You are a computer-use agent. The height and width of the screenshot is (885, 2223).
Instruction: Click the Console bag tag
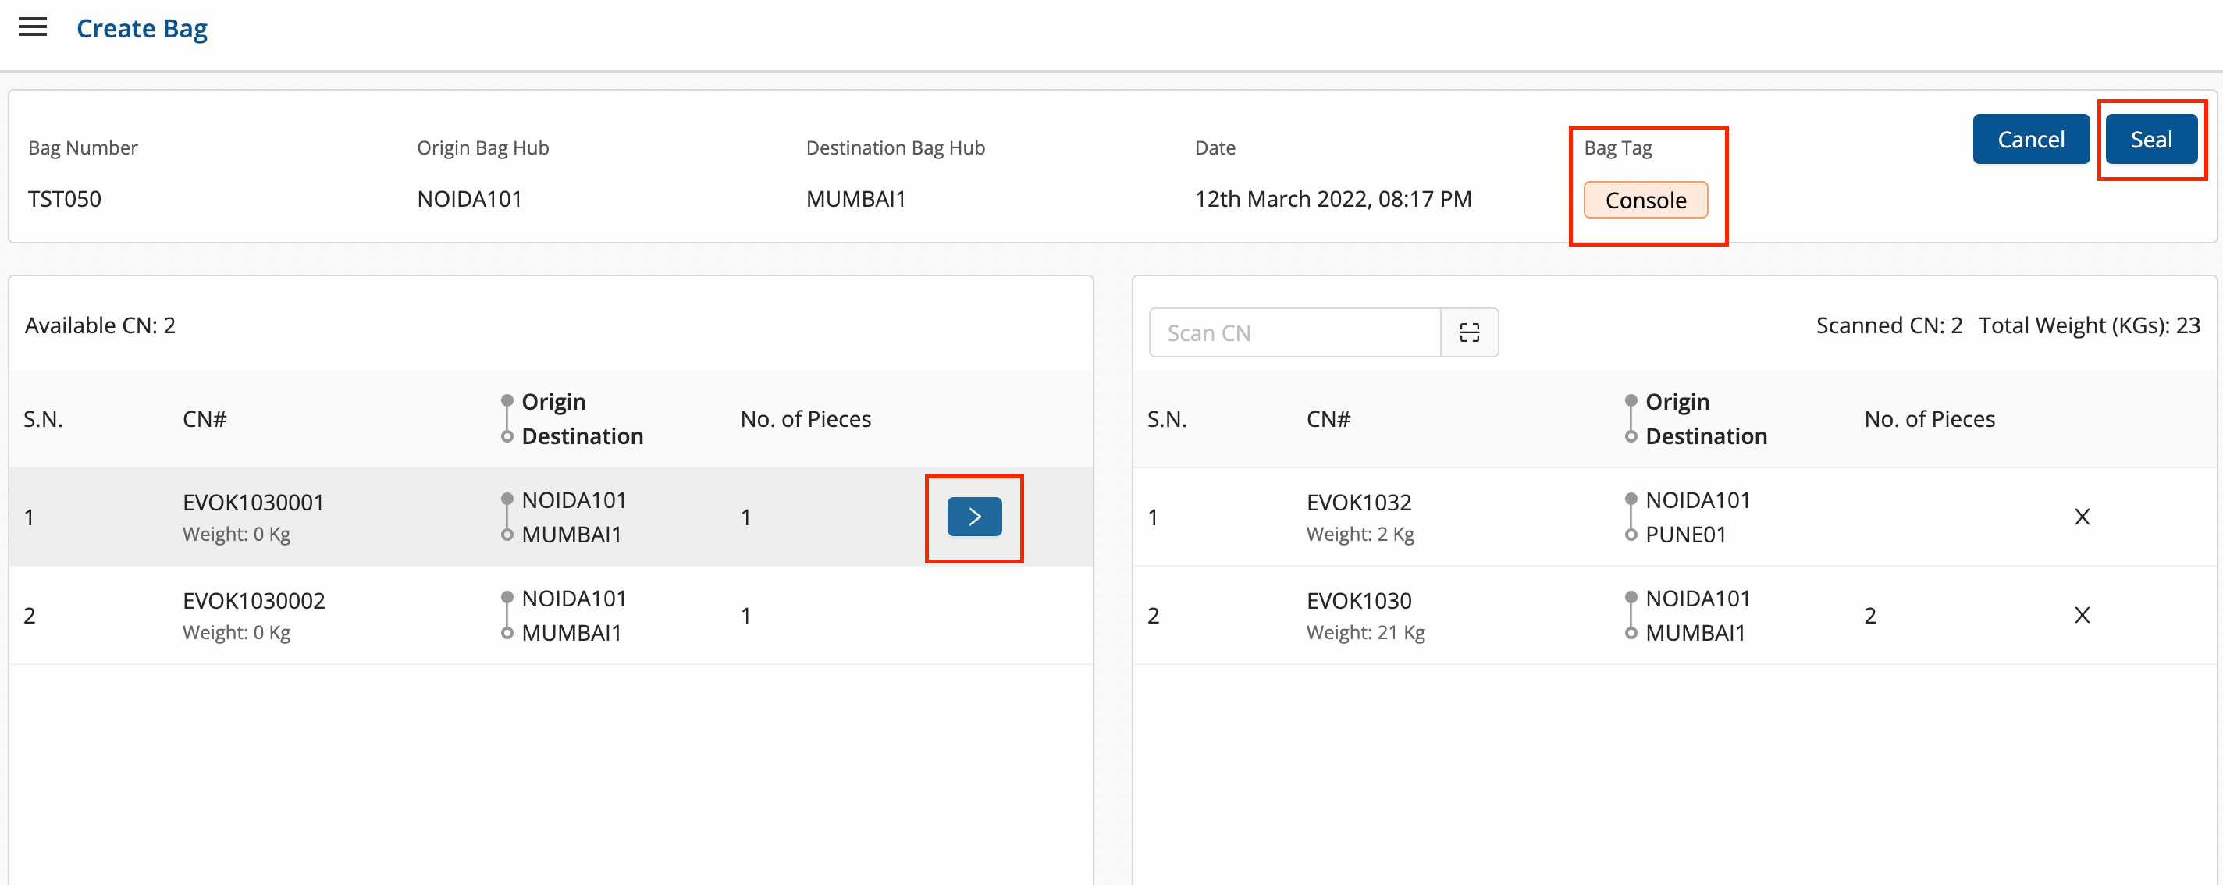(x=1645, y=200)
